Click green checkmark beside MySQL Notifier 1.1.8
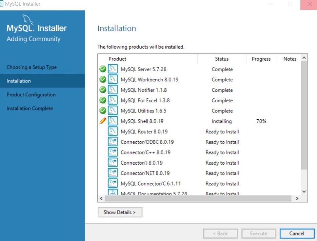 click(103, 90)
